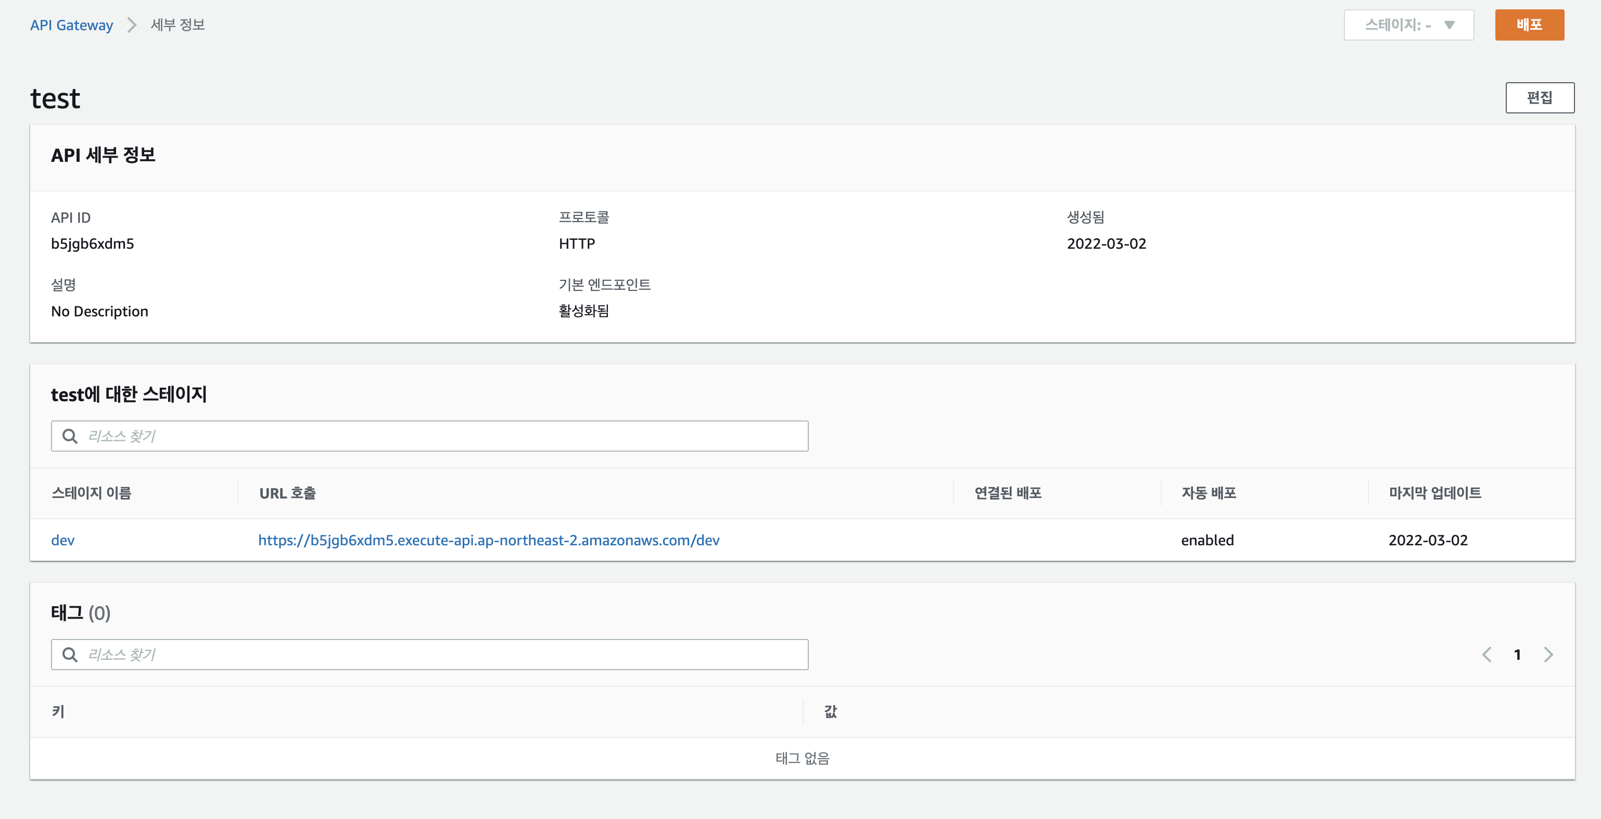Click the 리소스 찾기 search field under stages
The width and height of the screenshot is (1601, 819).
point(429,436)
